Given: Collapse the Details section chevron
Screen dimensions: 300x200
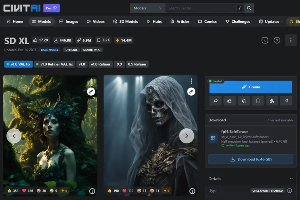Looking at the screenshot, I should 291,178.
